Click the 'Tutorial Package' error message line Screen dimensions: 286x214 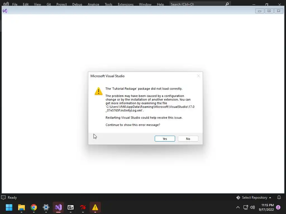pos(144,89)
